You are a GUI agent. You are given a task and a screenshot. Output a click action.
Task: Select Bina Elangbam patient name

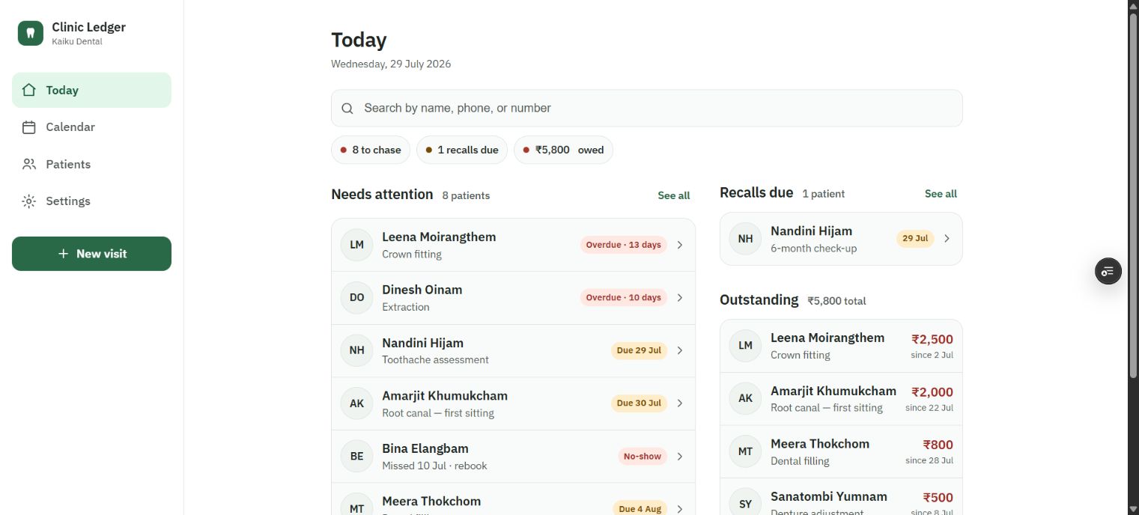pos(425,448)
